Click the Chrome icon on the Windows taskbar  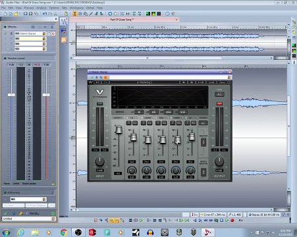pyautogui.click(x=64, y=232)
